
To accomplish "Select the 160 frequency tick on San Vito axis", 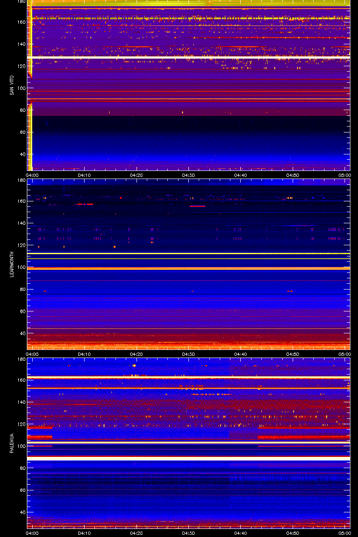I will tap(21, 22).
